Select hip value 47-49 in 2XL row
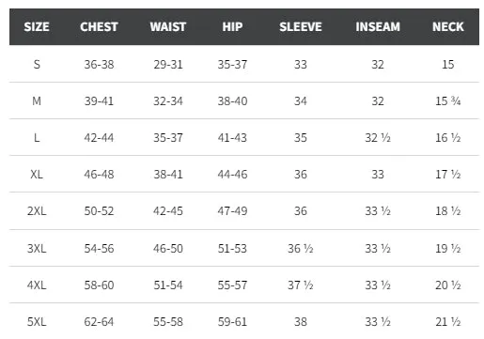 pyautogui.click(x=232, y=211)
